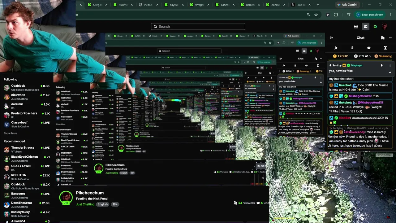This screenshot has height=223, width=396.
Task: Open Odablock with 8.3K viewers in main sidebar
Action: [x=27, y=87]
